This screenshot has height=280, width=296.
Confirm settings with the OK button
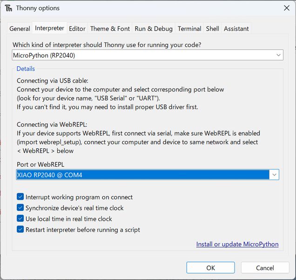coord(210,268)
